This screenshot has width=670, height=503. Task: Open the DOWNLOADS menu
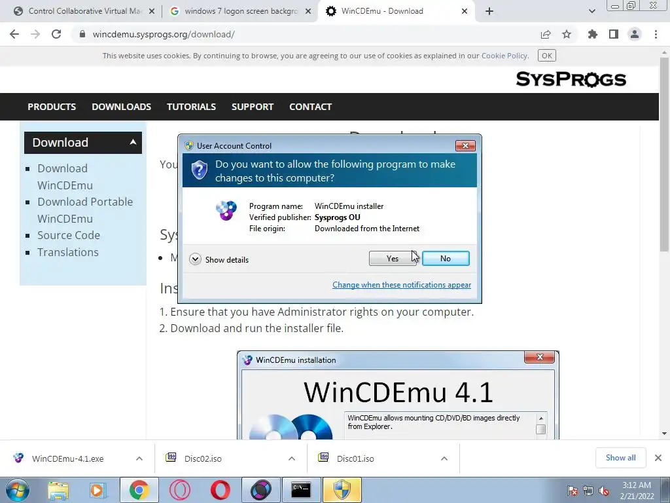tap(121, 107)
